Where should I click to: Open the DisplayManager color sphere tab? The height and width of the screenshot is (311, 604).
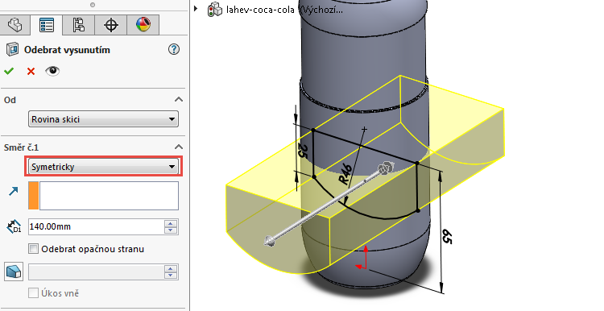[143, 25]
